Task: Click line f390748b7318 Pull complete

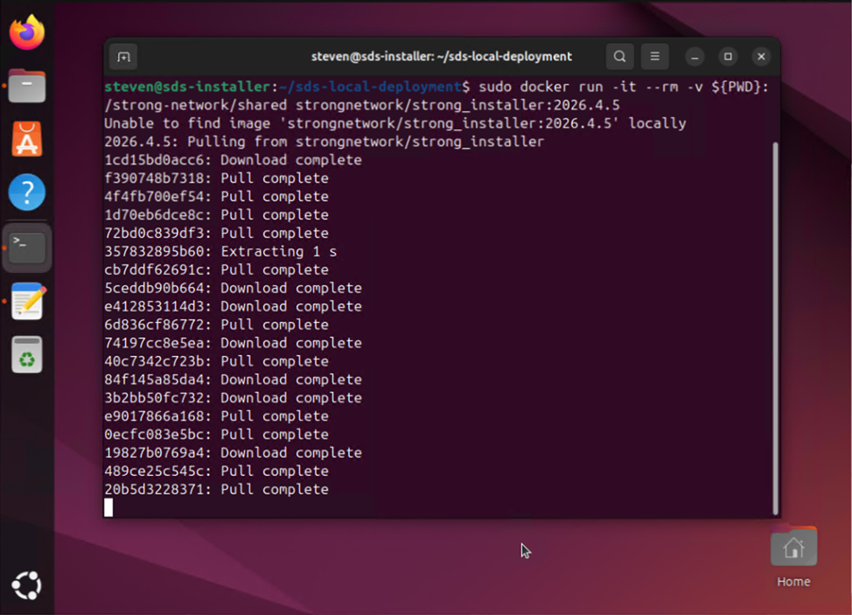Action: pos(216,178)
